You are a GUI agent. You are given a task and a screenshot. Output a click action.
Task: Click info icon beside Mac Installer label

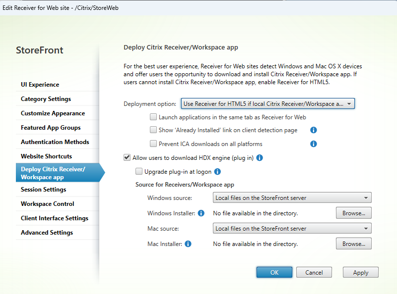(x=188, y=244)
